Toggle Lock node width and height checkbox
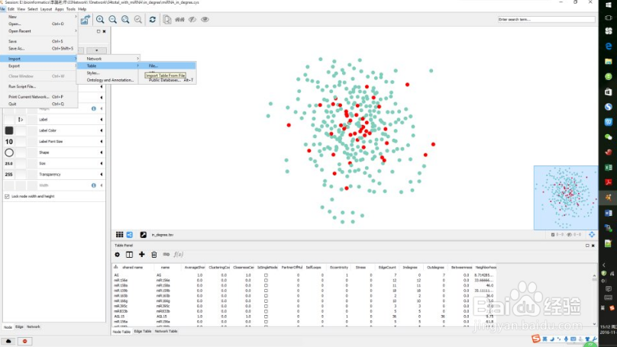The width and height of the screenshot is (617, 347). (x=7, y=196)
